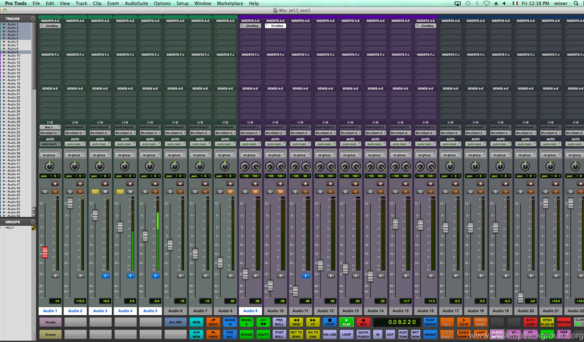Open the 'no group' selector on Audio 5
Screen dimensions: 584x342
point(149,155)
